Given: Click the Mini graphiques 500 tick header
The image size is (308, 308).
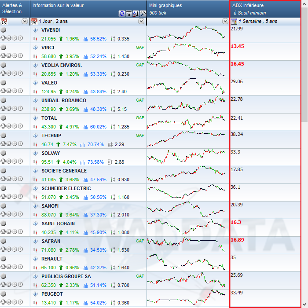Looking at the screenshot, I should tap(188, 9).
